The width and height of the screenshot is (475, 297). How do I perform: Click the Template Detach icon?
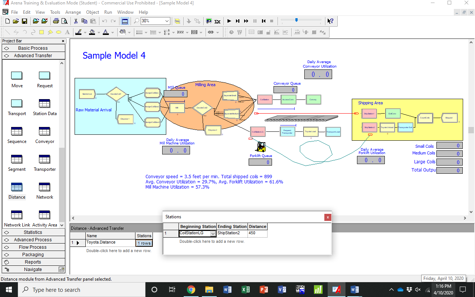[45, 21]
